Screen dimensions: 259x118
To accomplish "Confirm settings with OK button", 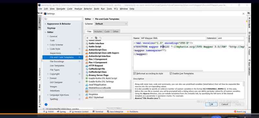I will coord(211,104).
